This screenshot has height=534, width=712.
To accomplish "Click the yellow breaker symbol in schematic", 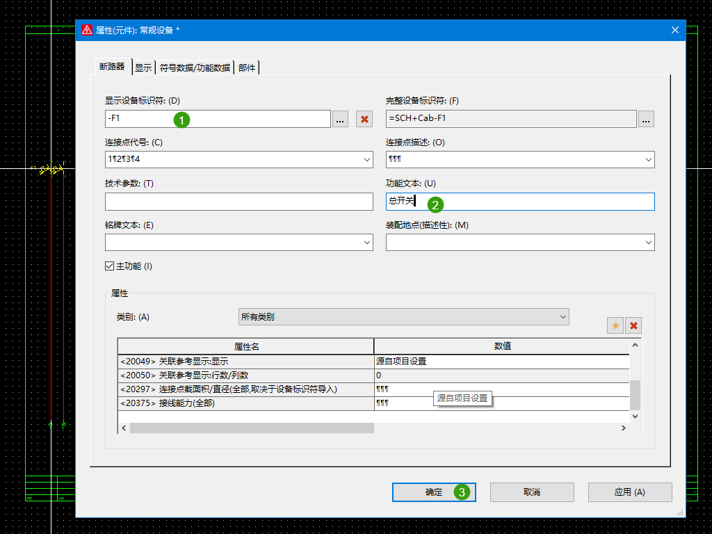I will tap(51, 170).
